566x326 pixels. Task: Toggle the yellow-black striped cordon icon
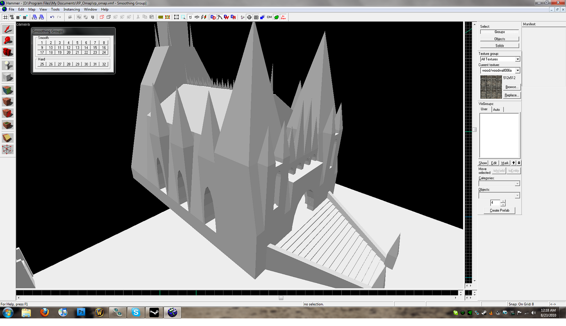pyautogui.click(x=161, y=17)
